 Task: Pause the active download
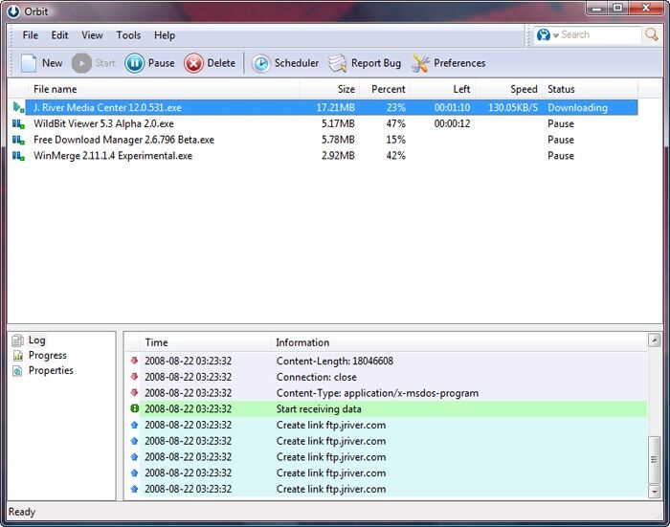click(135, 63)
